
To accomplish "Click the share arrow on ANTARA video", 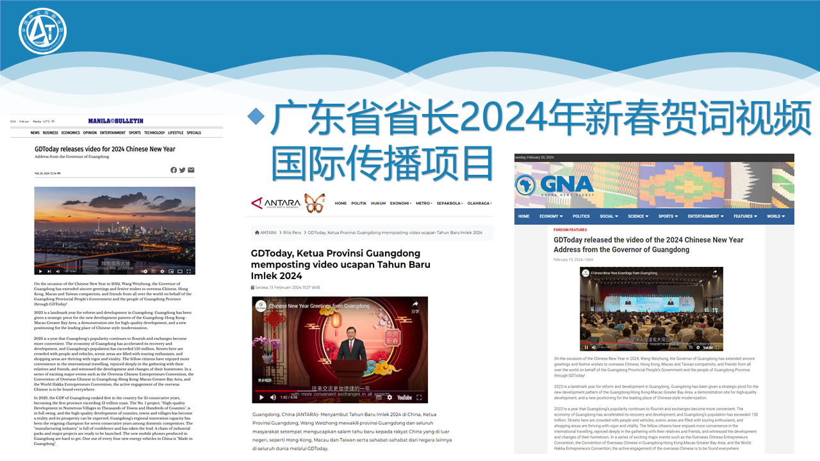I will point(415,305).
